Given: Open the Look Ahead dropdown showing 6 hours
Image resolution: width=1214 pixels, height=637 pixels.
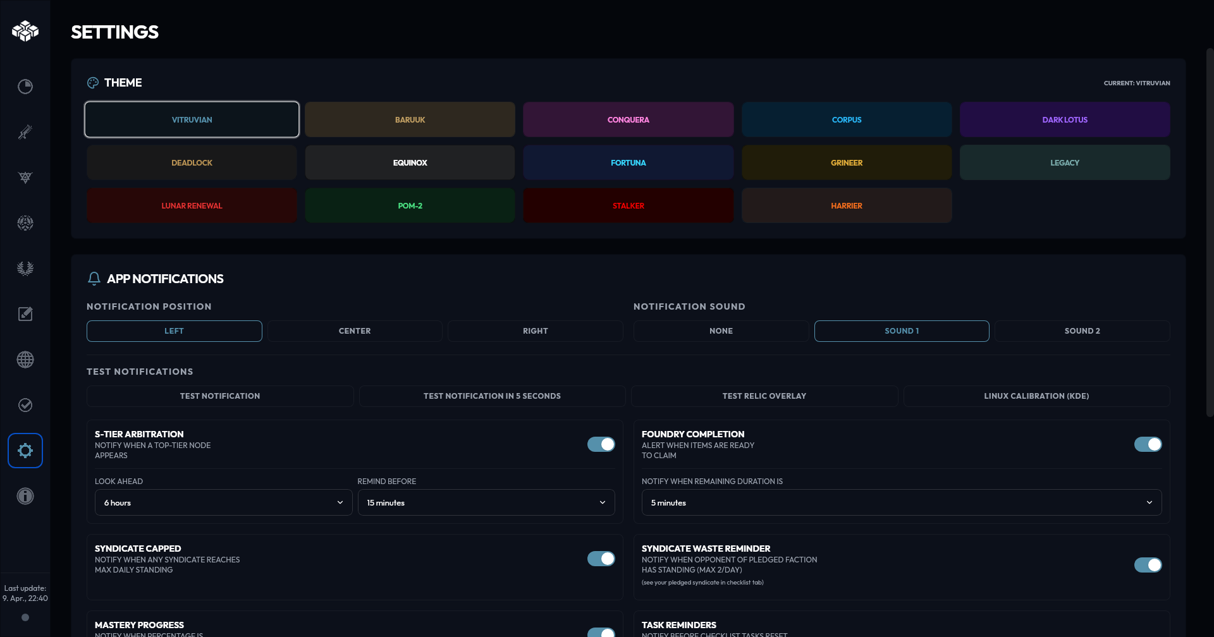Looking at the screenshot, I should tap(223, 502).
